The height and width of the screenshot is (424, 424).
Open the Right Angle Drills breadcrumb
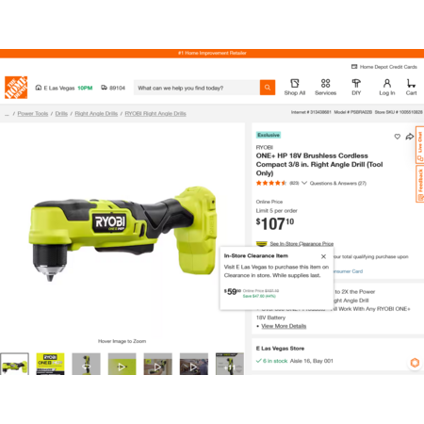[x=96, y=114]
